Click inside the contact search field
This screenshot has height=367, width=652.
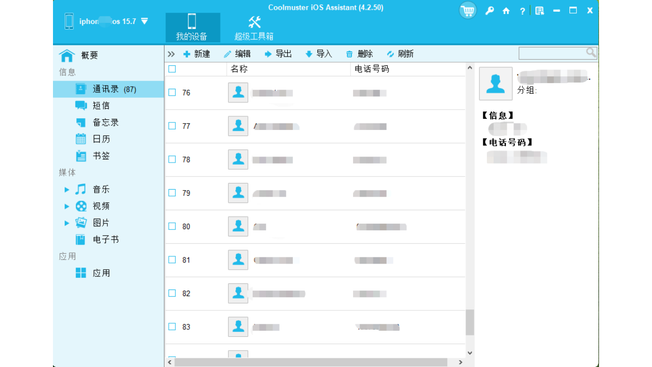coord(553,53)
